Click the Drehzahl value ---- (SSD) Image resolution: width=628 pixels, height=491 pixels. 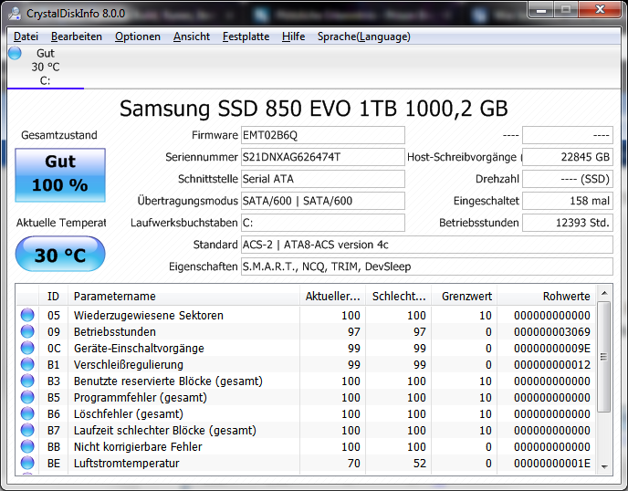pyautogui.click(x=568, y=179)
